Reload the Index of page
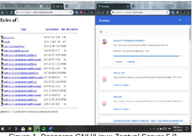193x136 pixels. coord(11,12)
